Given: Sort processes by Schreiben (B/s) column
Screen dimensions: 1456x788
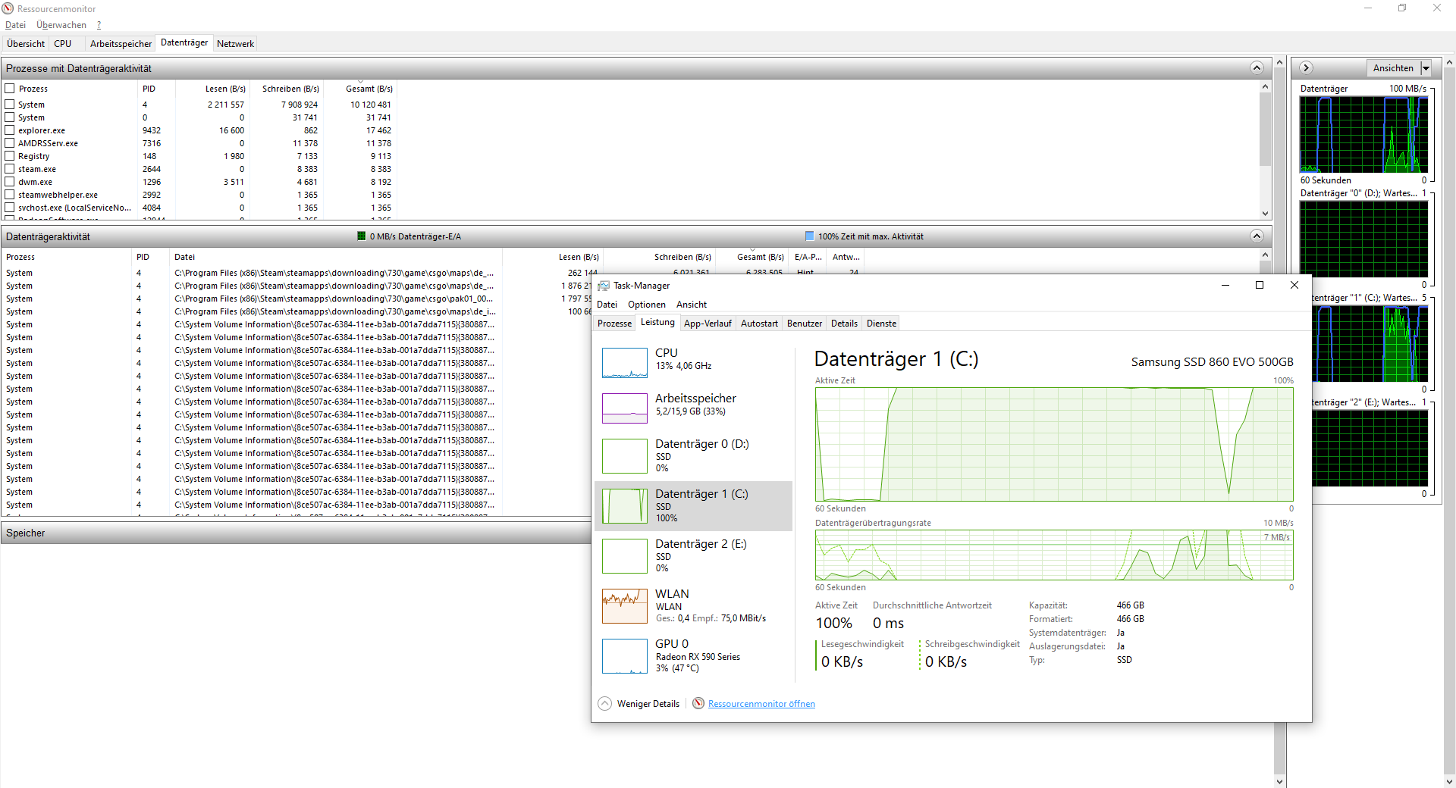Looking at the screenshot, I should click(290, 89).
